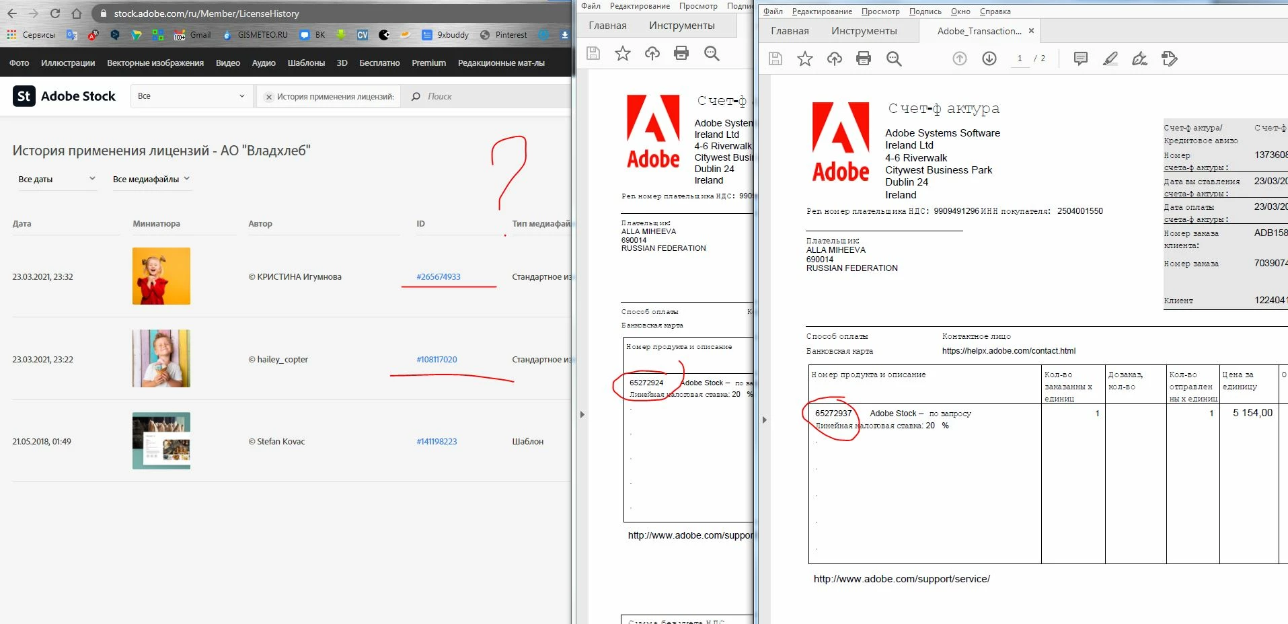Open Окно menu in front Acrobat window

tap(960, 11)
